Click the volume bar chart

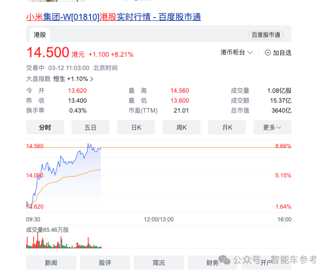pyautogui.click(x=64, y=240)
